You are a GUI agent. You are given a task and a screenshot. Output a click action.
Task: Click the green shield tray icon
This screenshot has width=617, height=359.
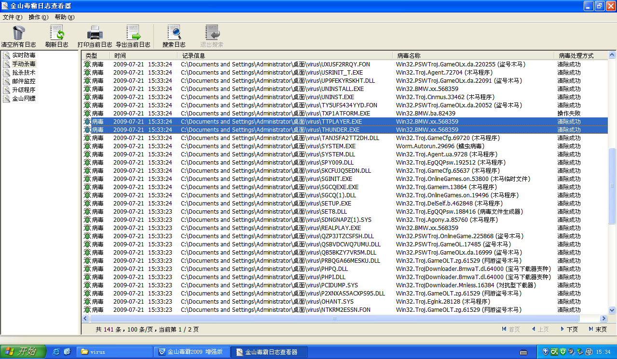pos(563,352)
